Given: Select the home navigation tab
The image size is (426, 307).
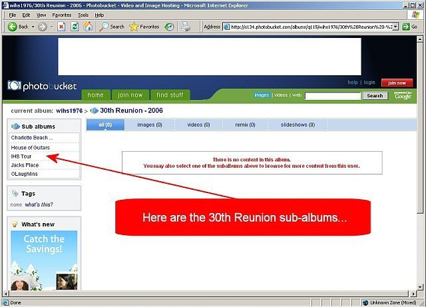Looking at the screenshot, I should click(96, 95).
